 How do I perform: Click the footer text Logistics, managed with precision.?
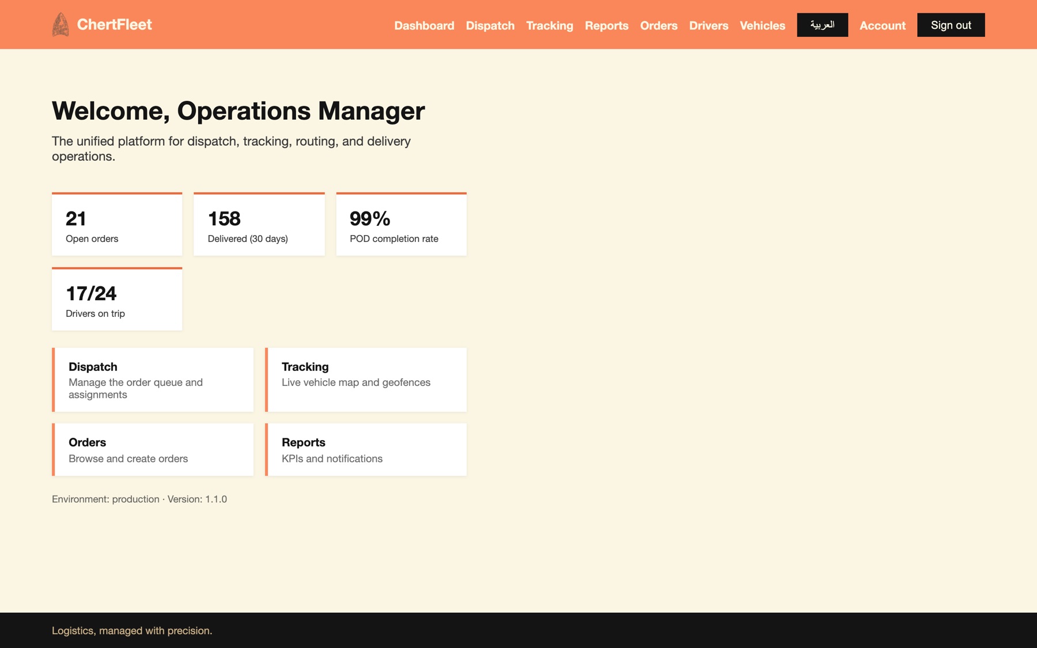coord(132,631)
